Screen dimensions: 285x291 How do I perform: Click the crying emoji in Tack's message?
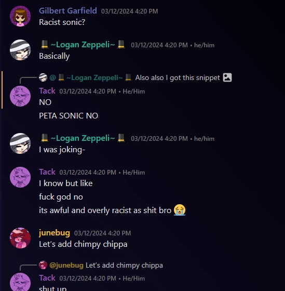click(180, 210)
